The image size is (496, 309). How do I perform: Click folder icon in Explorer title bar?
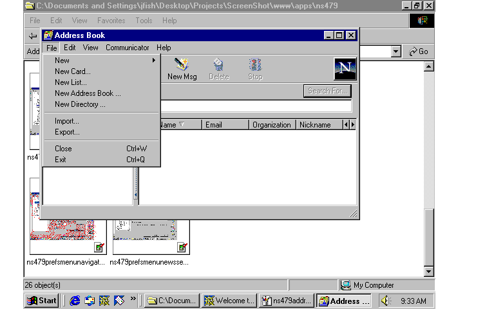pyautogui.click(x=30, y=5)
